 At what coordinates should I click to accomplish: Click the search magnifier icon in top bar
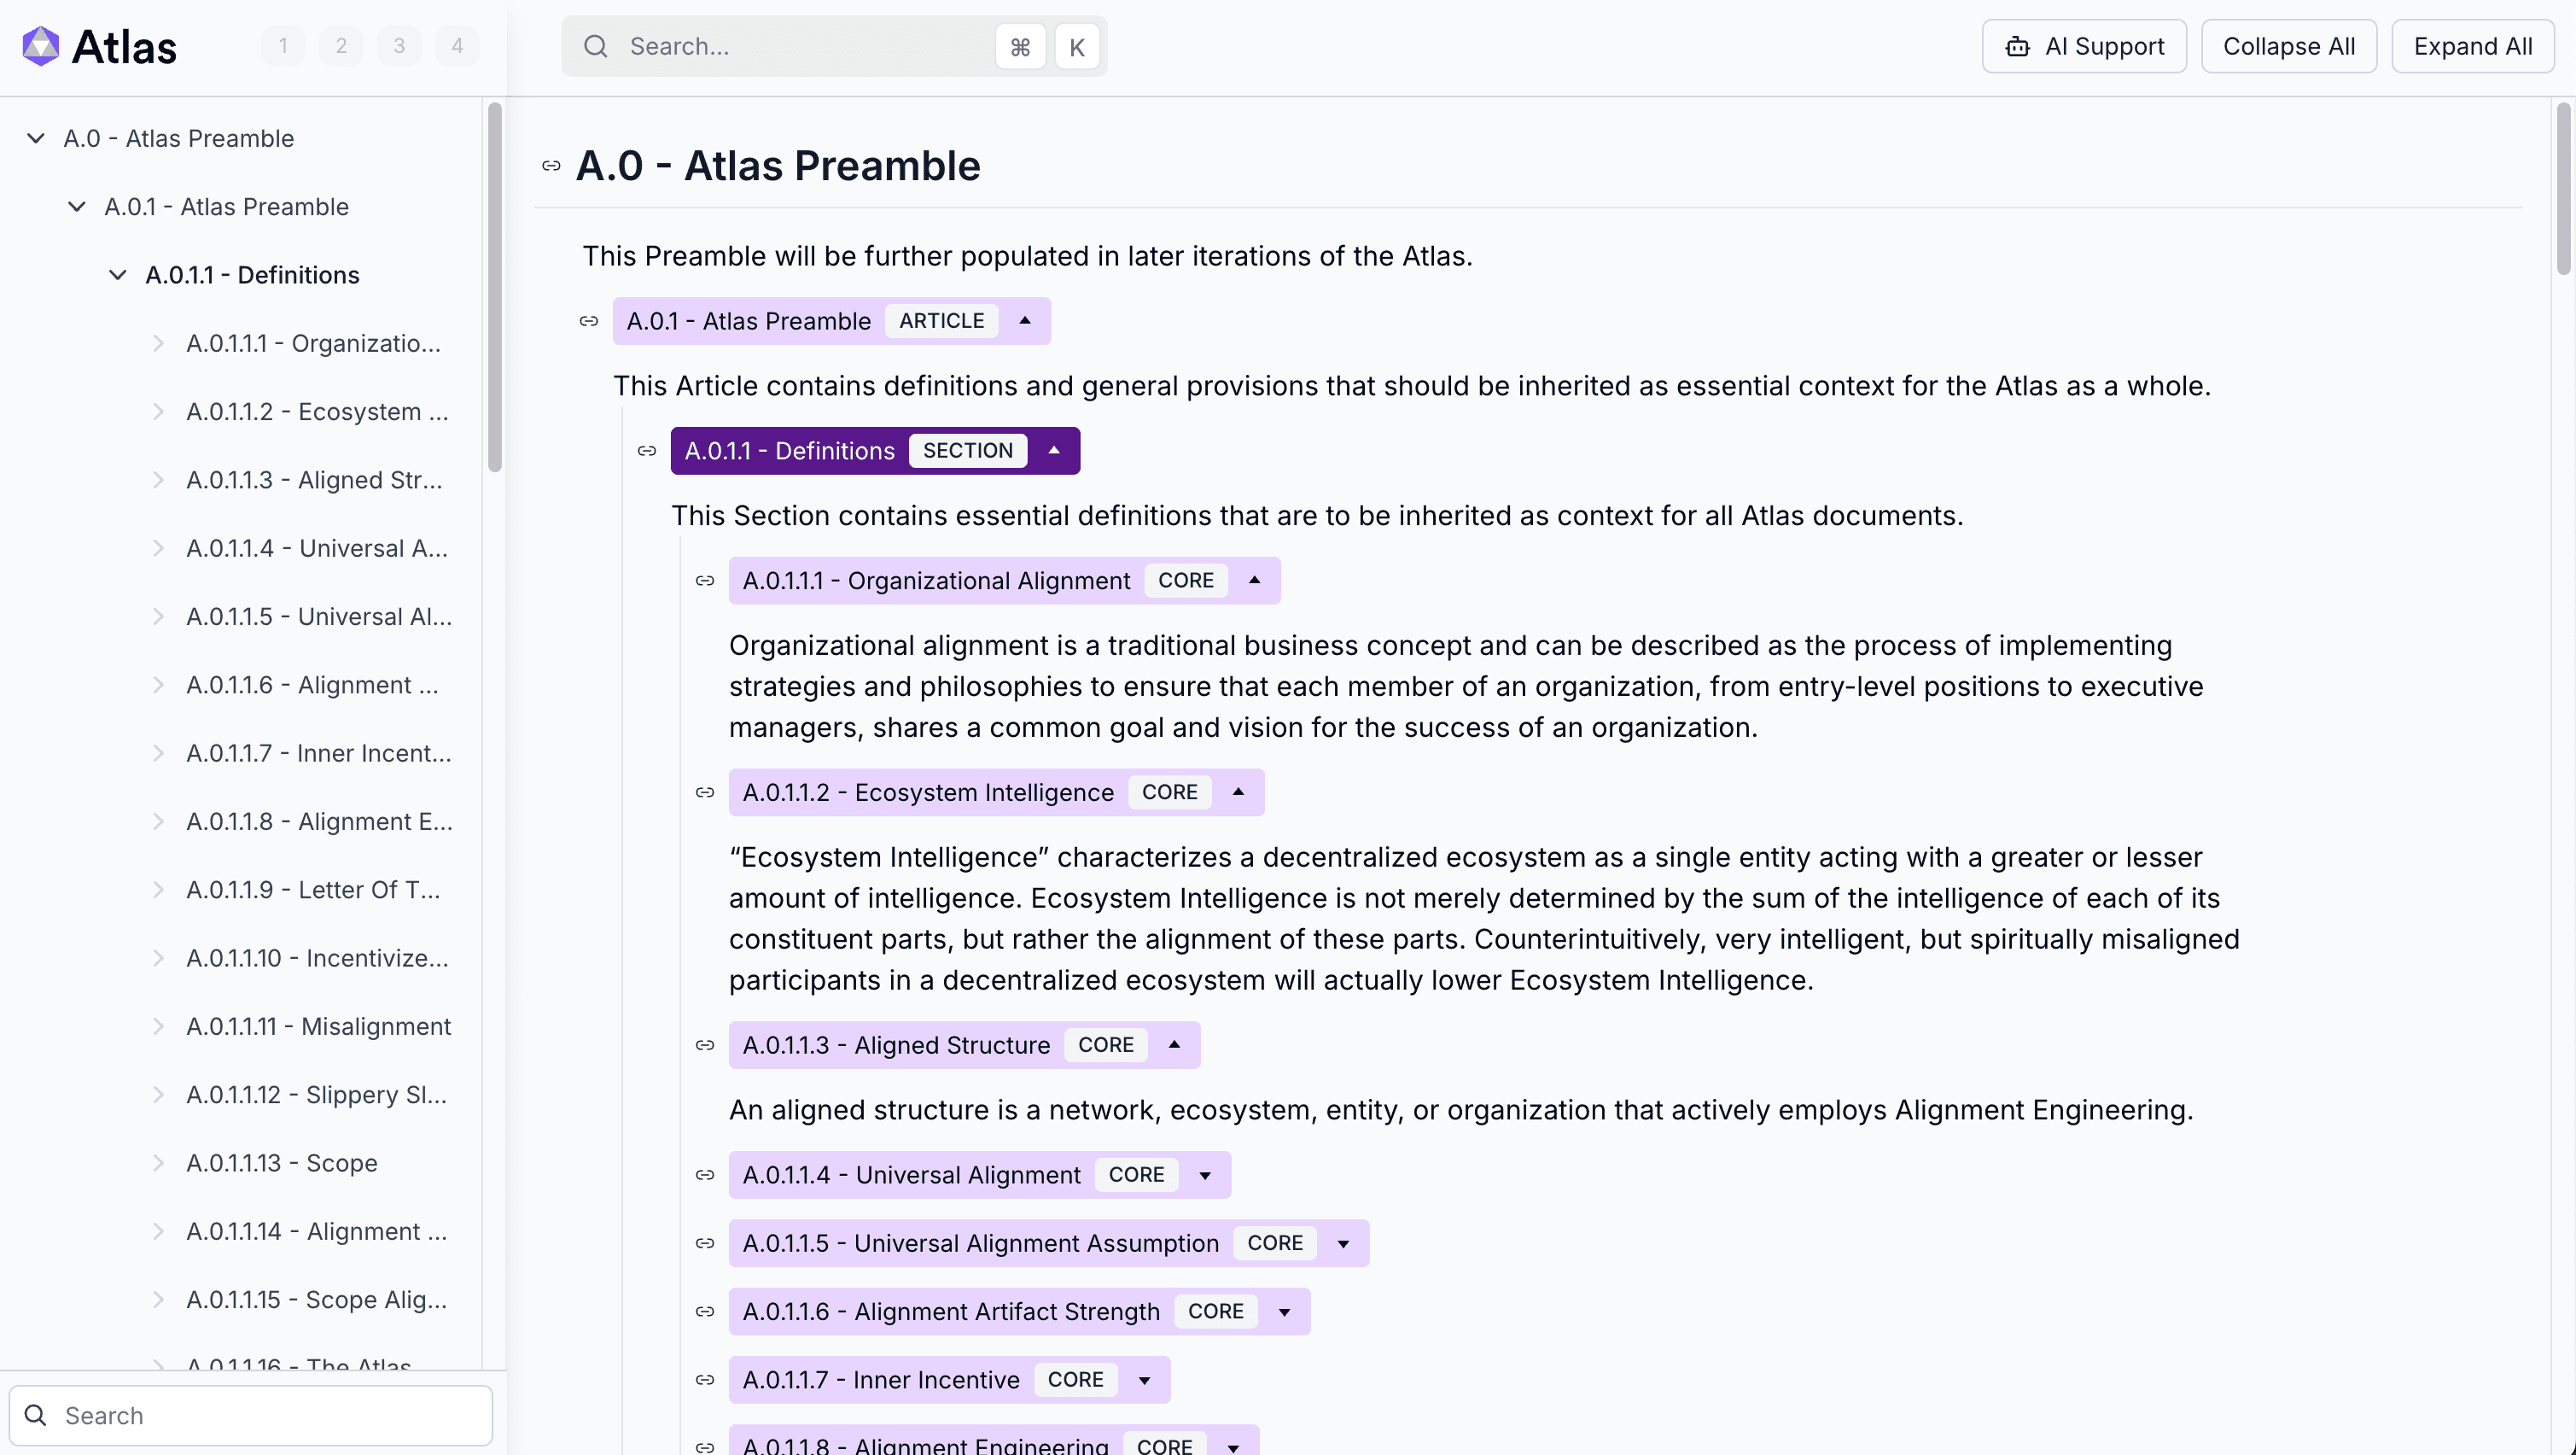click(x=596, y=46)
